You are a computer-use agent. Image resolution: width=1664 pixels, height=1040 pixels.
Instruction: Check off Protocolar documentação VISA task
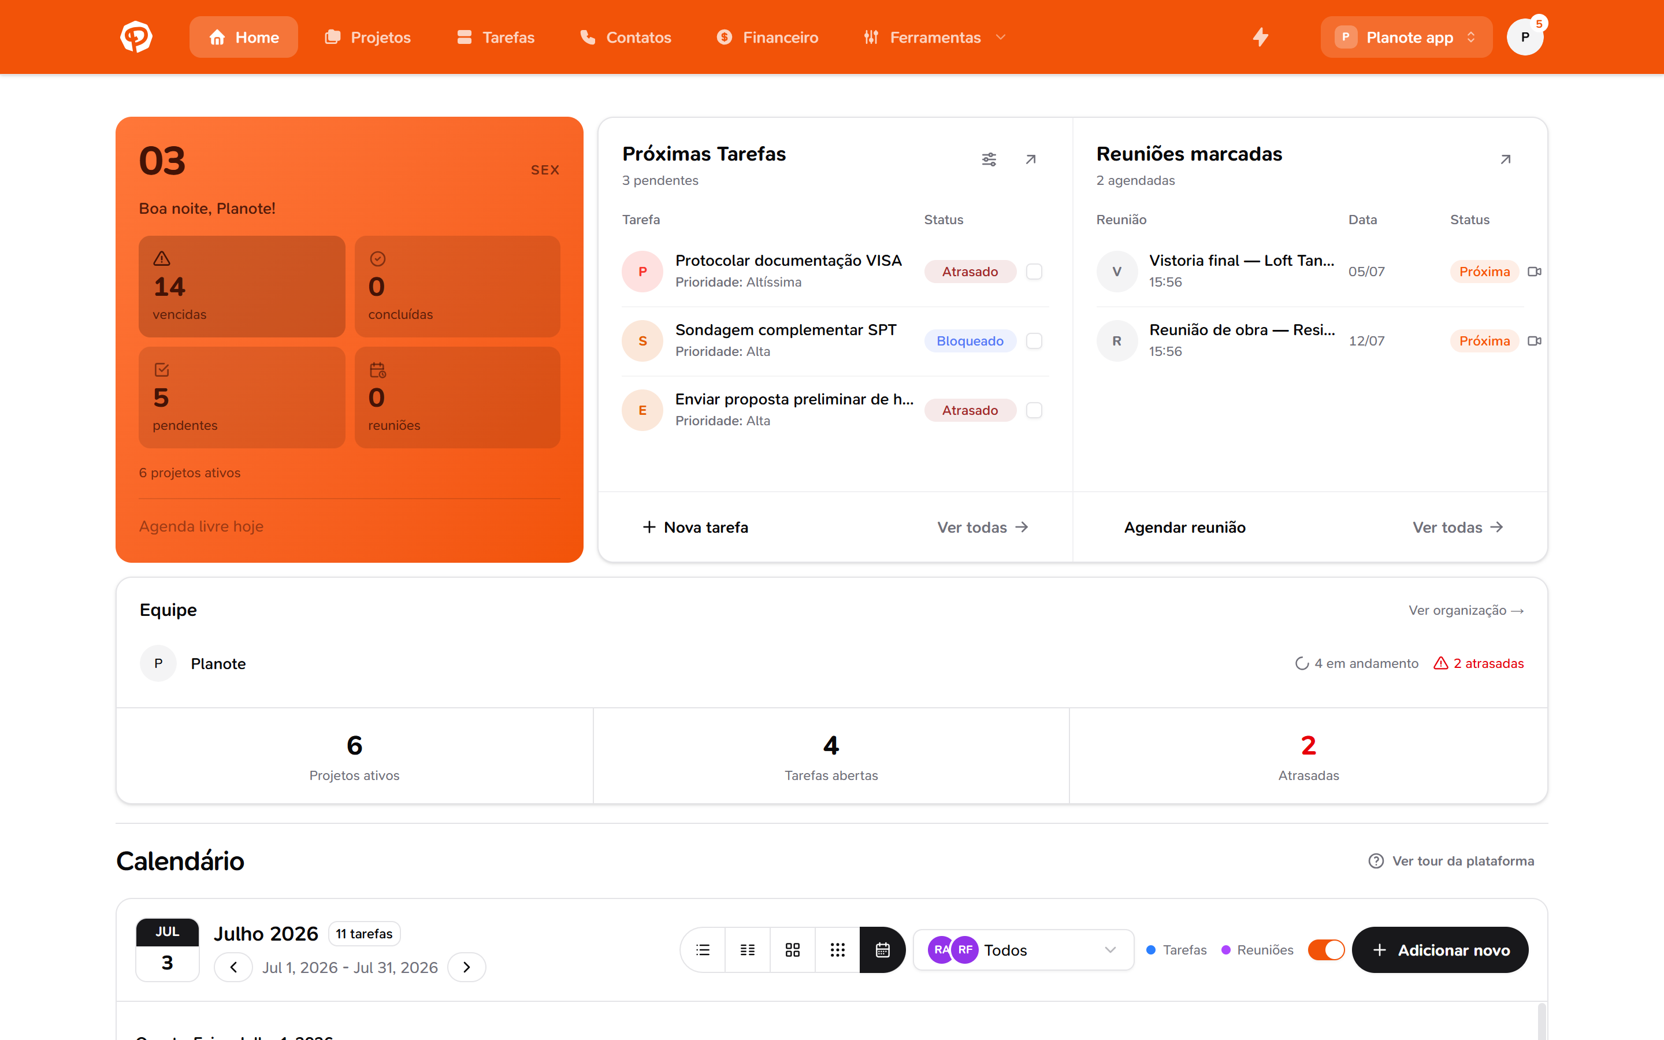point(1034,272)
